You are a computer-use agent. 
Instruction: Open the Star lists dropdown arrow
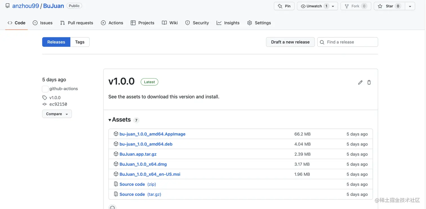[410, 6]
